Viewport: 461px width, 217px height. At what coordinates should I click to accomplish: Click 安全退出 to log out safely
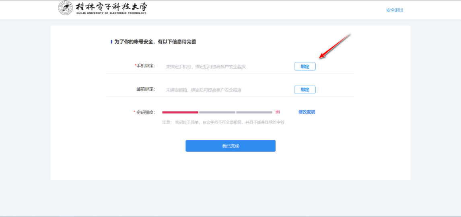click(394, 10)
